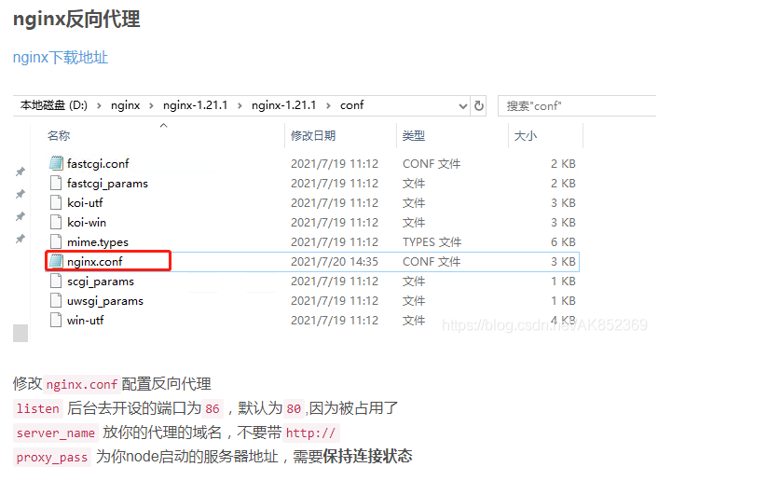Image resolution: width=768 pixels, height=481 pixels.
Task: Click the TYPES 文件 type cell
Action: tap(432, 242)
